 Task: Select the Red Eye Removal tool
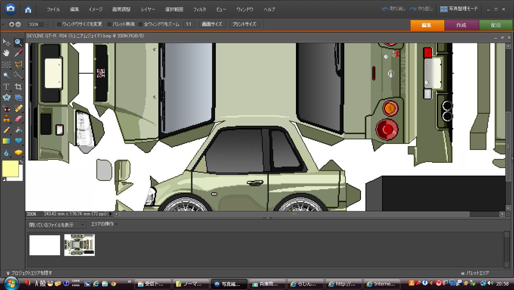coord(6,108)
